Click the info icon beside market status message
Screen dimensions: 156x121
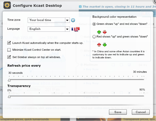[80, 7]
